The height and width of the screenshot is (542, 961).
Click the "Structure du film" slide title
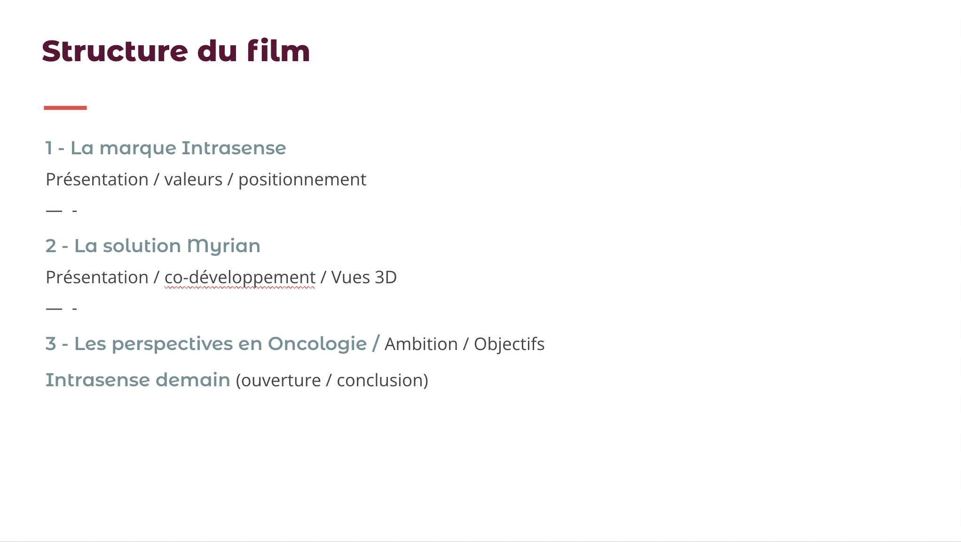176,51
